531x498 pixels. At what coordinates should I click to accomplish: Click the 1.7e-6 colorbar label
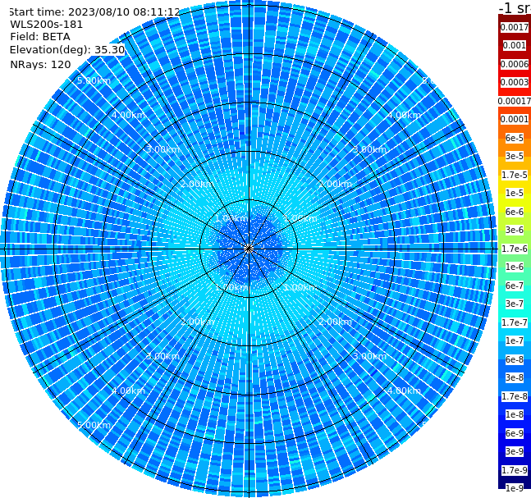(x=515, y=249)
